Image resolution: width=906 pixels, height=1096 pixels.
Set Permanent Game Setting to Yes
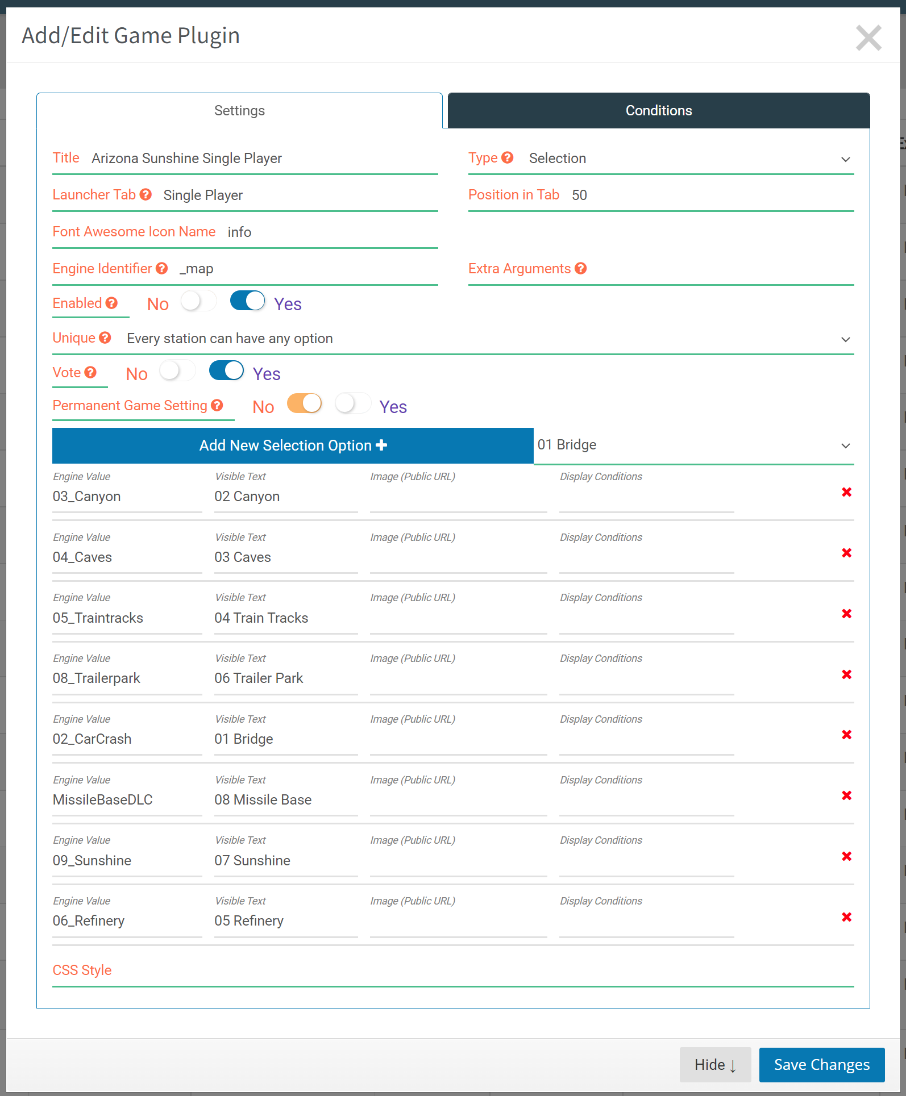click(353, 404)
